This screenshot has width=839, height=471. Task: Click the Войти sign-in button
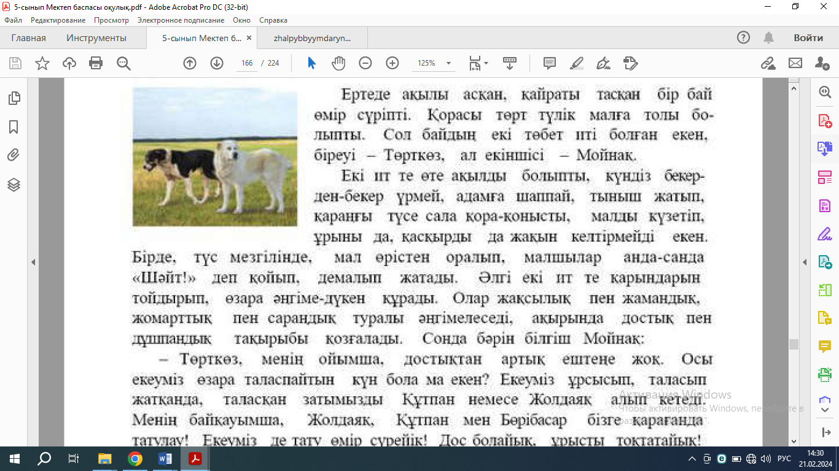[x=808, y=38]
